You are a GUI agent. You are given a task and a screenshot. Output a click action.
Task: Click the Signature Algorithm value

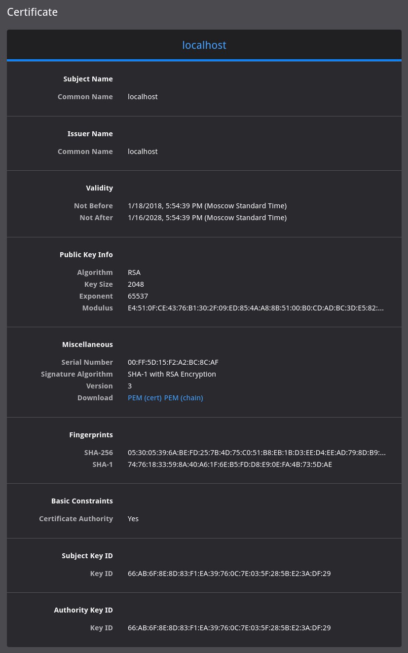point(172,374)
